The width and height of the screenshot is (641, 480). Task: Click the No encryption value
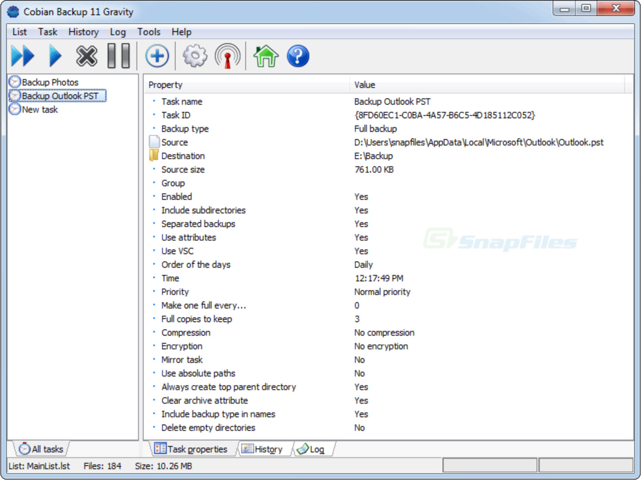pyautogui.click(x=381, y=346)
